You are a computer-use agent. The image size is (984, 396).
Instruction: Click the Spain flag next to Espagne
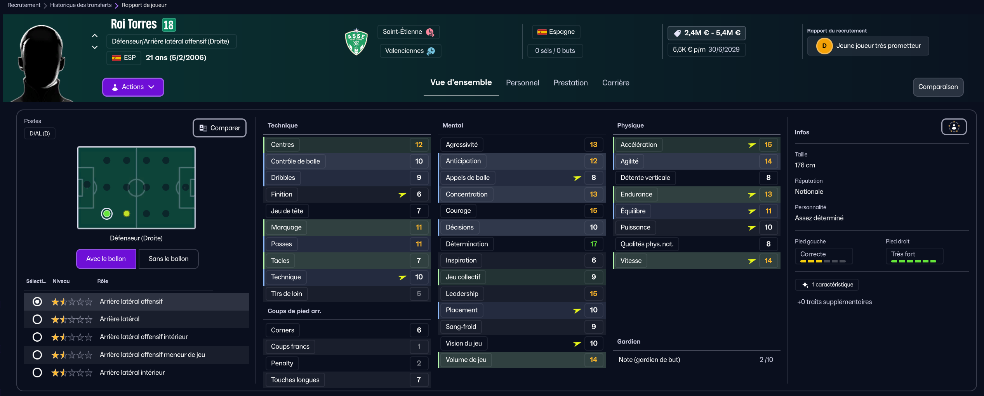(542, 32)
